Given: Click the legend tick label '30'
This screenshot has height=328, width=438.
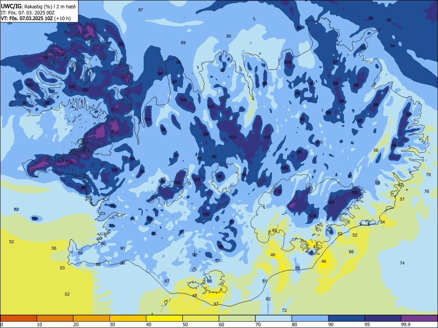Looking at the screenshot, I should pyautogui.click(x=112, y=325).
